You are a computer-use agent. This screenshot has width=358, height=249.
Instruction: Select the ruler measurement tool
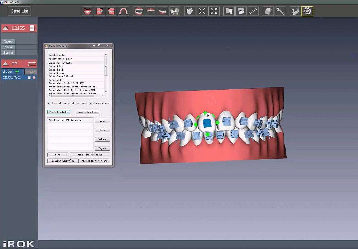pyautogui.click(x=253, y=11)
